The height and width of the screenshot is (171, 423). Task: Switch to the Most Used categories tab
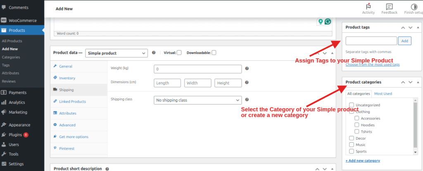[x=383, y=94]
